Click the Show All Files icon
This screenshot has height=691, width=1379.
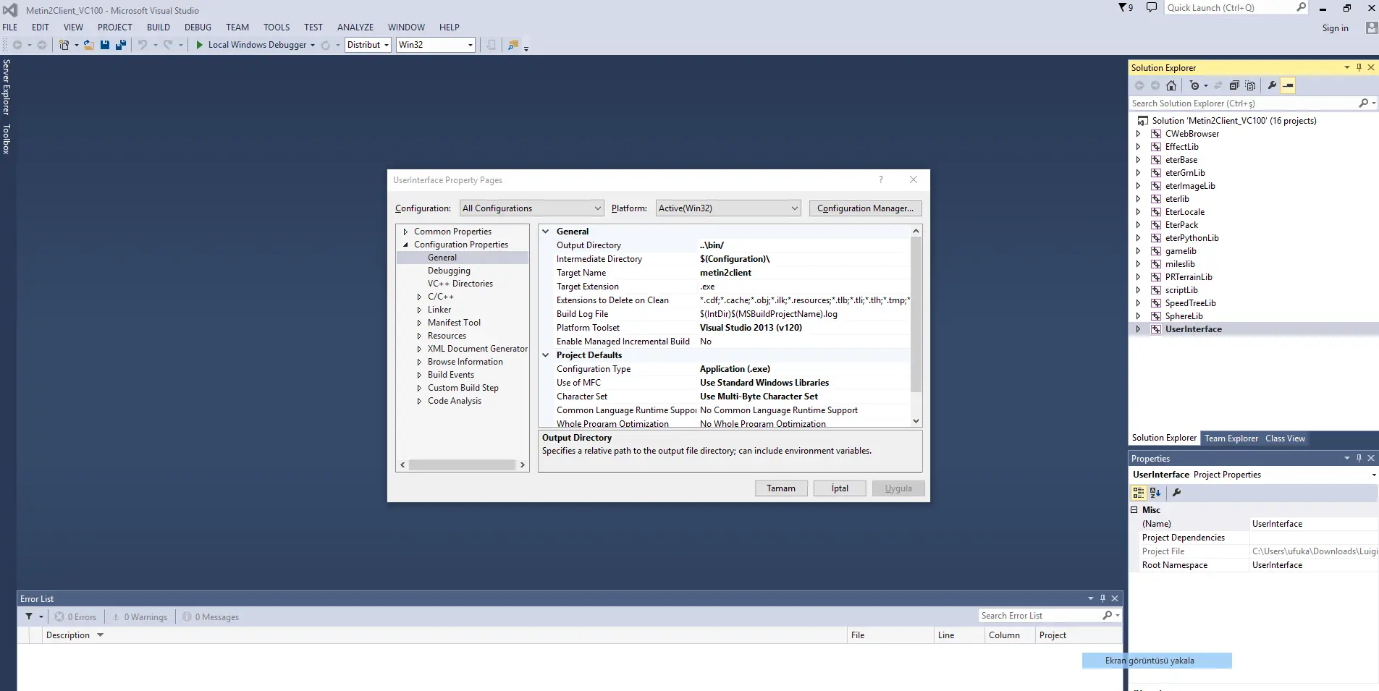(x=1250, y=85)
